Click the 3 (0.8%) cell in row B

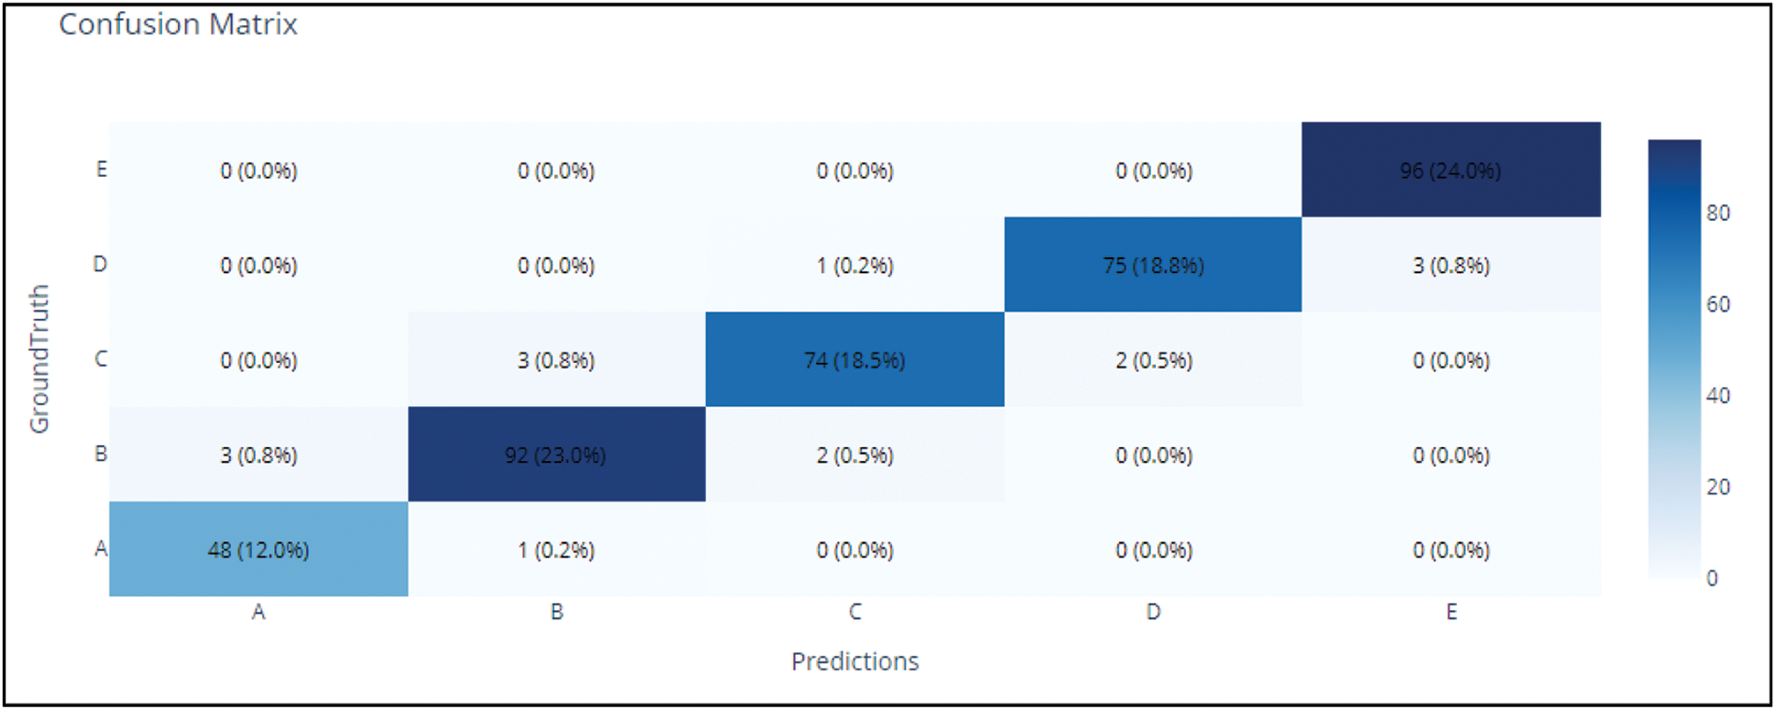click(x=258, y=456)
